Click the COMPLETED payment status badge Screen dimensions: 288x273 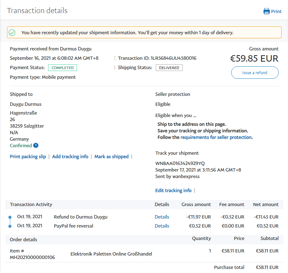[x=63, y=68]
